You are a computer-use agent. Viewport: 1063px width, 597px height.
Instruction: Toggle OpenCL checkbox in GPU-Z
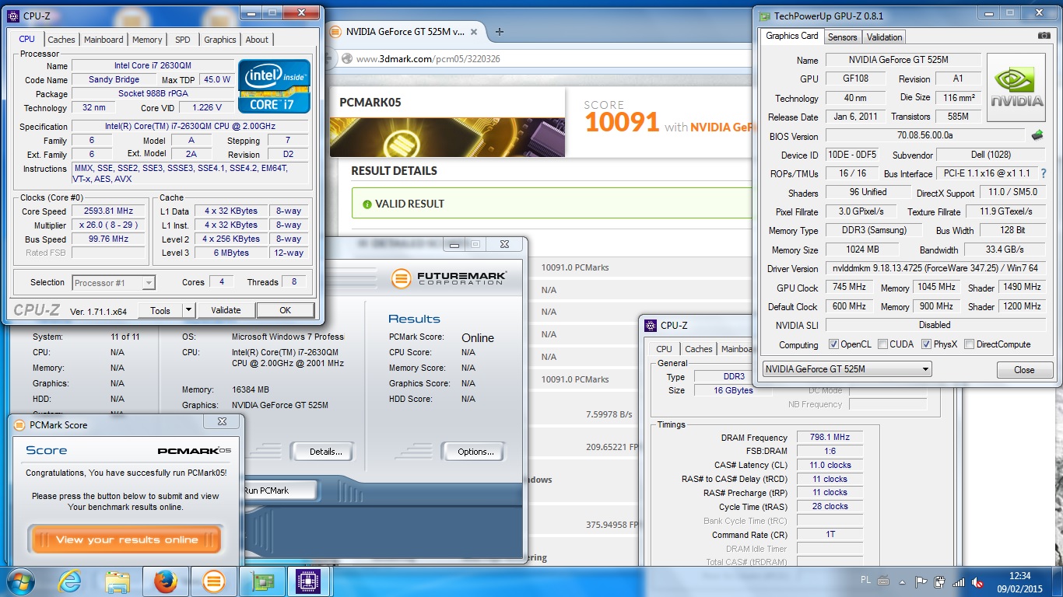tap(833, 344)
